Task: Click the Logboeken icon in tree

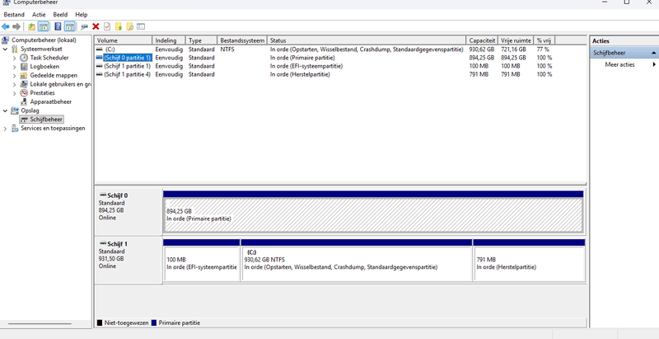Action: coord(25,67)
